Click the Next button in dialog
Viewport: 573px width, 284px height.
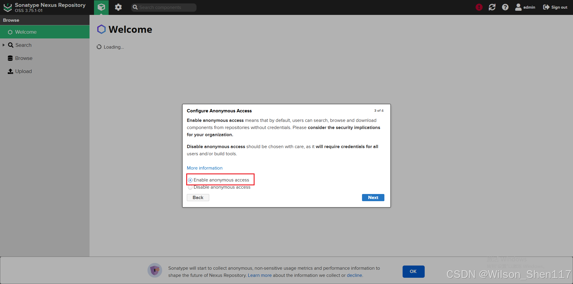pyautogui.click(x=373, y=198)
